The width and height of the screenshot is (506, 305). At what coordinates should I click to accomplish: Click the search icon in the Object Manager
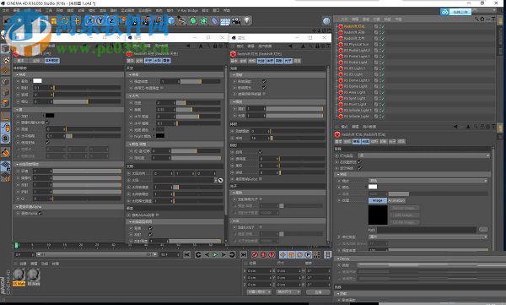click(476, 19)
